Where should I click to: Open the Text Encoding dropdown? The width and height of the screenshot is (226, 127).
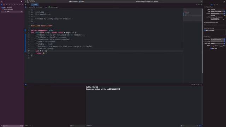(x=218, y=39)
